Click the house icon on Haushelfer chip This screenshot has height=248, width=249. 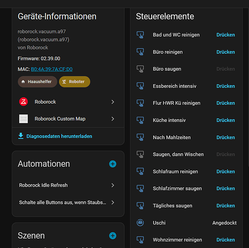(x=23, y=82)
